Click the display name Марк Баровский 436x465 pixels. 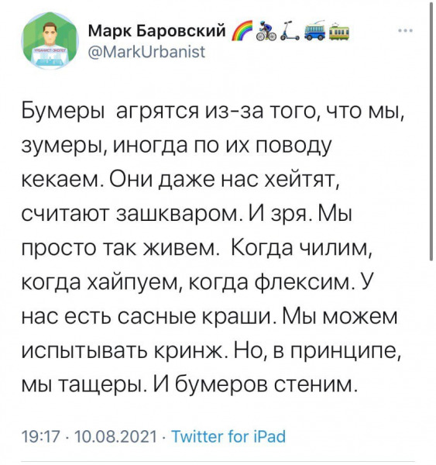coord(157,30)
